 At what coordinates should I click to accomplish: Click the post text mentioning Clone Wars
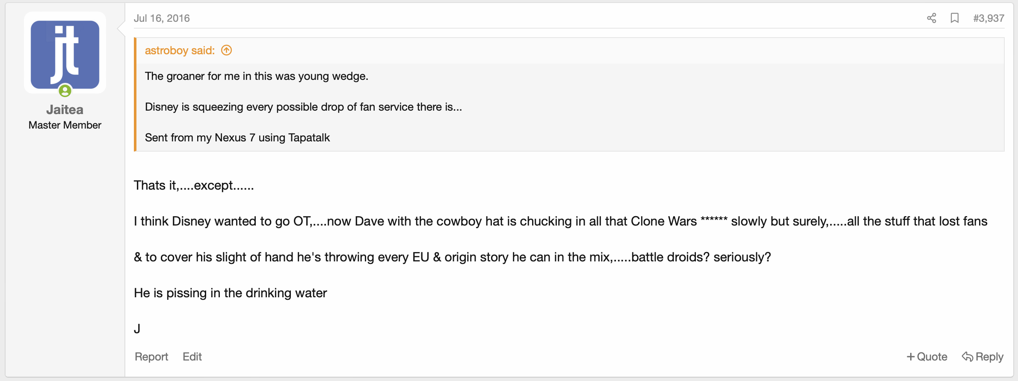click(x=560, y=221)
